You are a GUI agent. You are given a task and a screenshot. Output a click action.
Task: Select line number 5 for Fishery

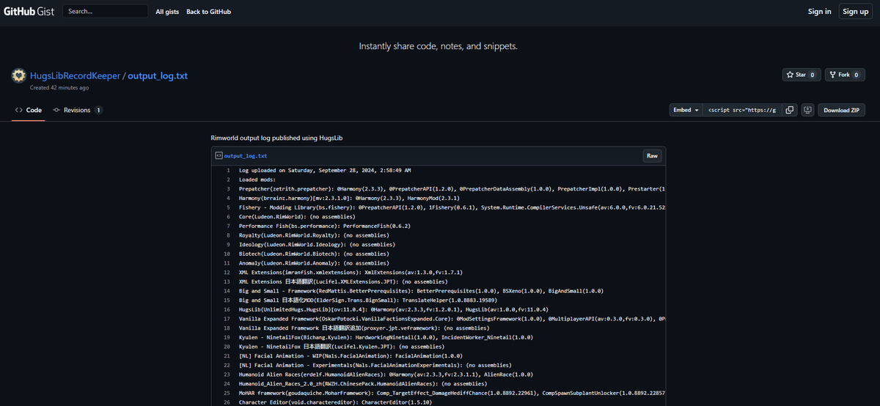(x=227, y=207)
